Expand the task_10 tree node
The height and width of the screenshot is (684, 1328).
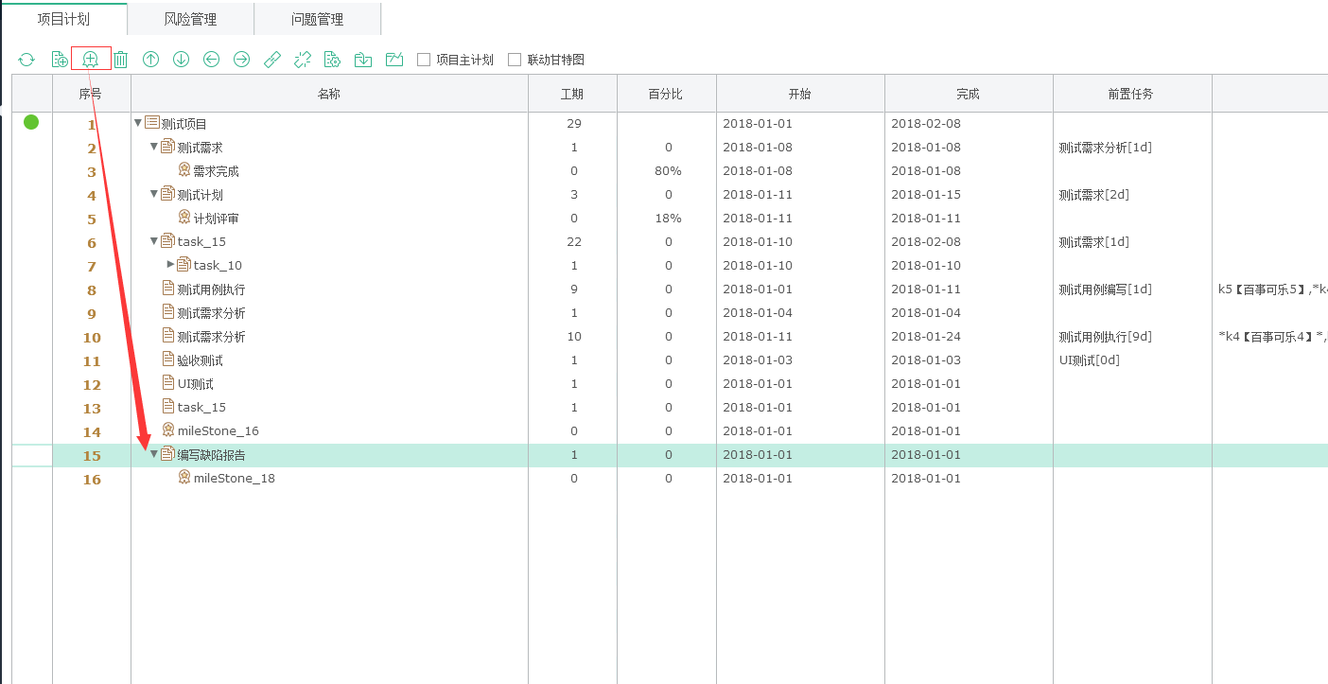[171, 265]
